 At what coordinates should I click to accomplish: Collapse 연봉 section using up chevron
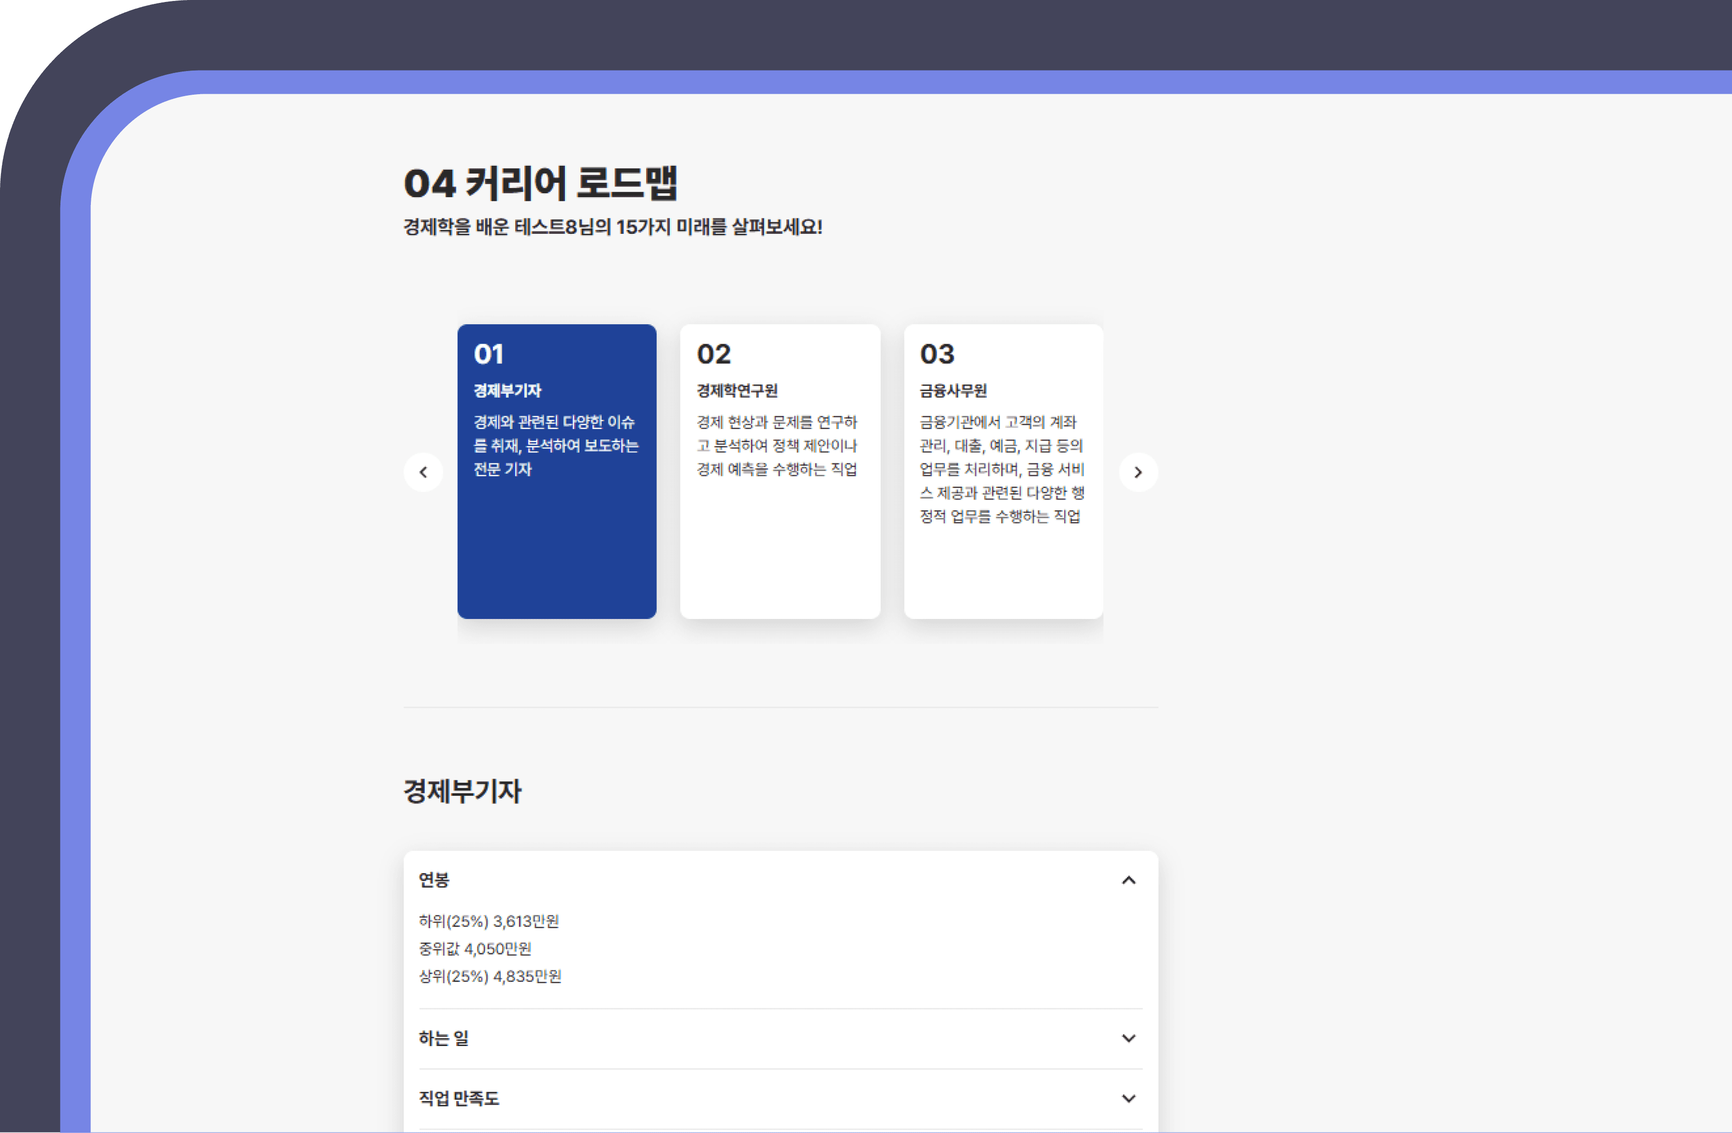pos(1128,880)
